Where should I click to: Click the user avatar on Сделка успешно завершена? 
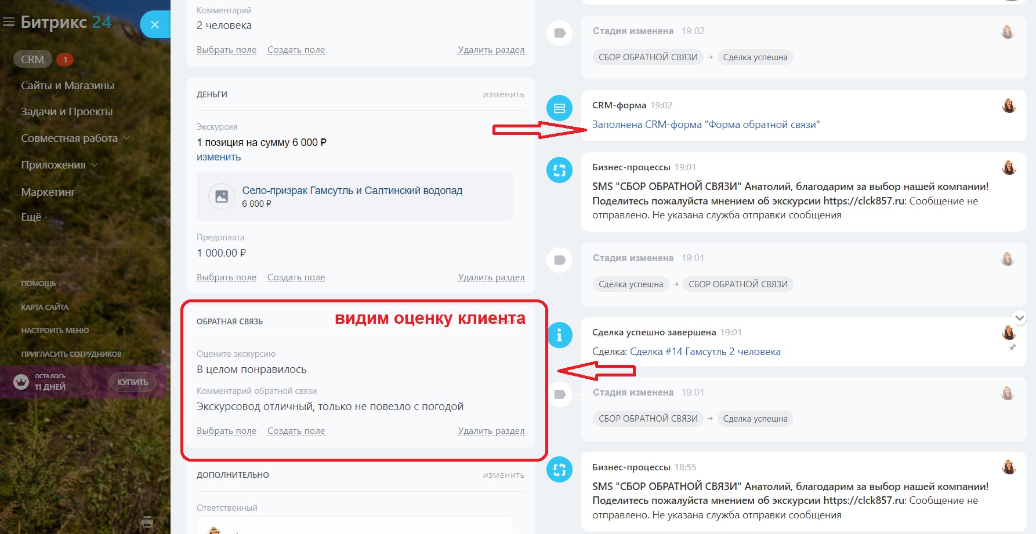[1009, 332]
